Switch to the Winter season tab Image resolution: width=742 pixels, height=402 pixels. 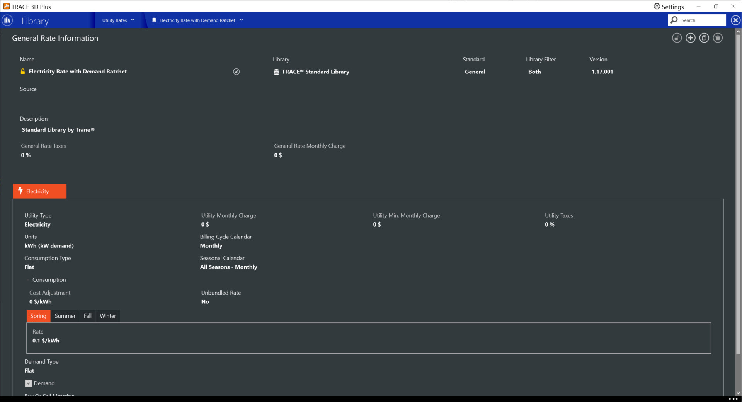coord(108,316)
